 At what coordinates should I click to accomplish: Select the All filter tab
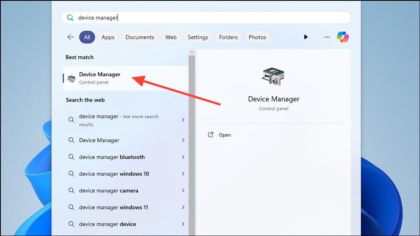87,37
